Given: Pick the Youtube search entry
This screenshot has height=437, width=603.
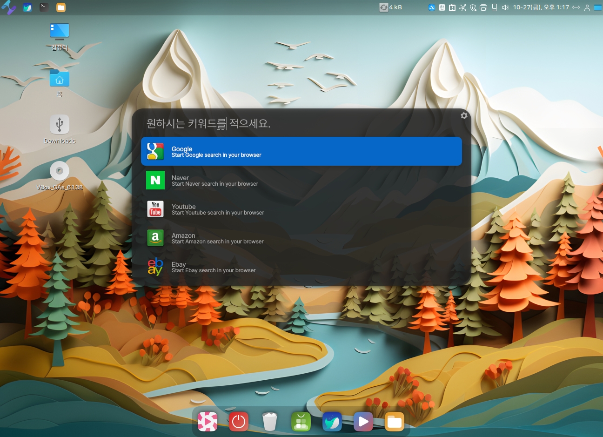Looking at the screenshot, I should pyautogui.click(x=301, y=209).
